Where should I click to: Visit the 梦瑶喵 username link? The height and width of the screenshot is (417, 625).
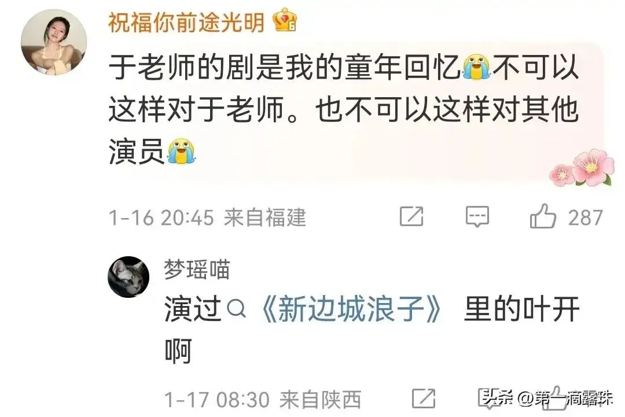(197, 270)
